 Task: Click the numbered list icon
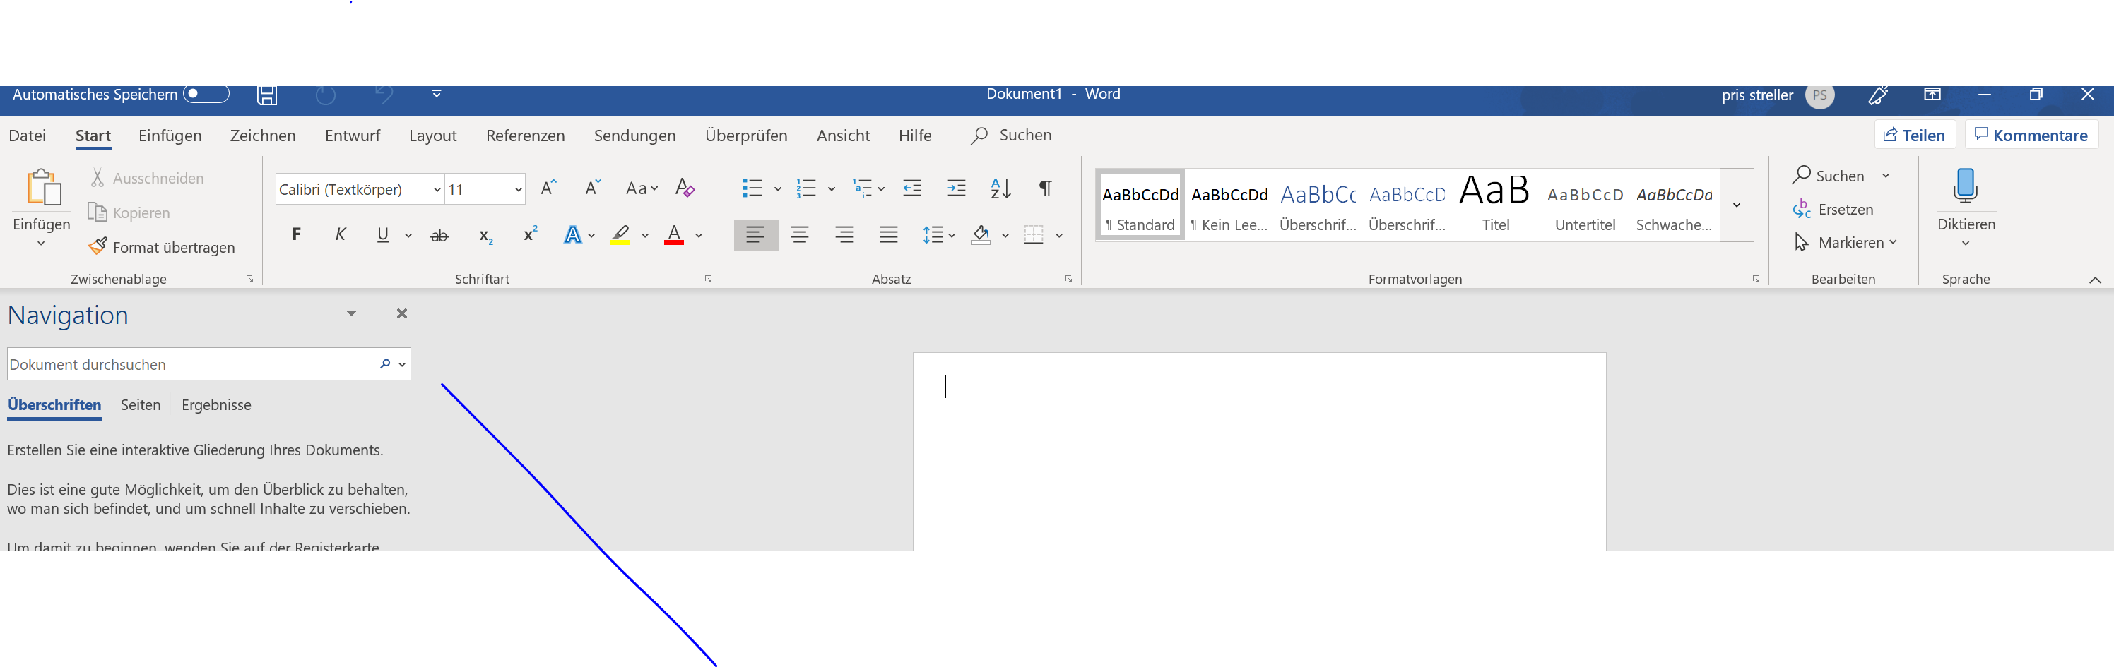coord(806,188)
